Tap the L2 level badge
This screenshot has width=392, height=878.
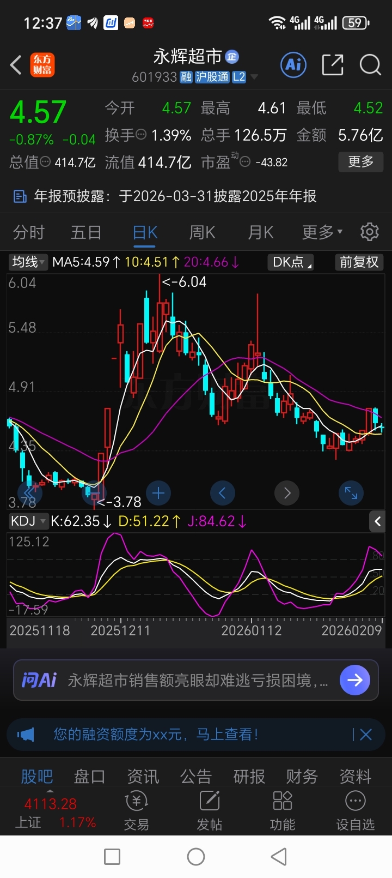click(239, 77)
